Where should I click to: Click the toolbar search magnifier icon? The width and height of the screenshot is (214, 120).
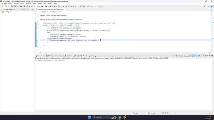coord(204,6)
